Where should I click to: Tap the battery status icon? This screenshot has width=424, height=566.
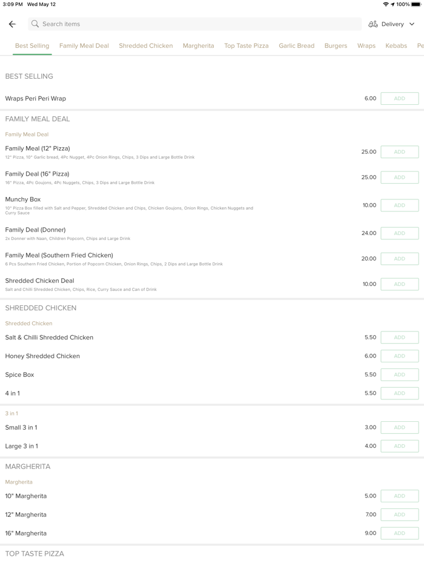pos(416,4)
